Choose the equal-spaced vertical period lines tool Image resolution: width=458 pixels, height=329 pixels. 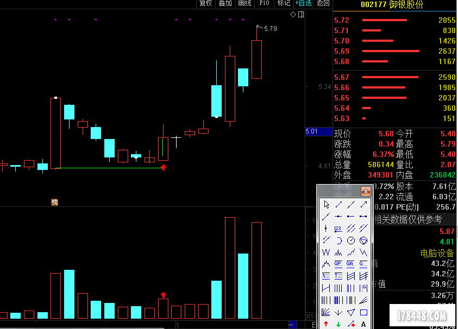pos(338,288)
